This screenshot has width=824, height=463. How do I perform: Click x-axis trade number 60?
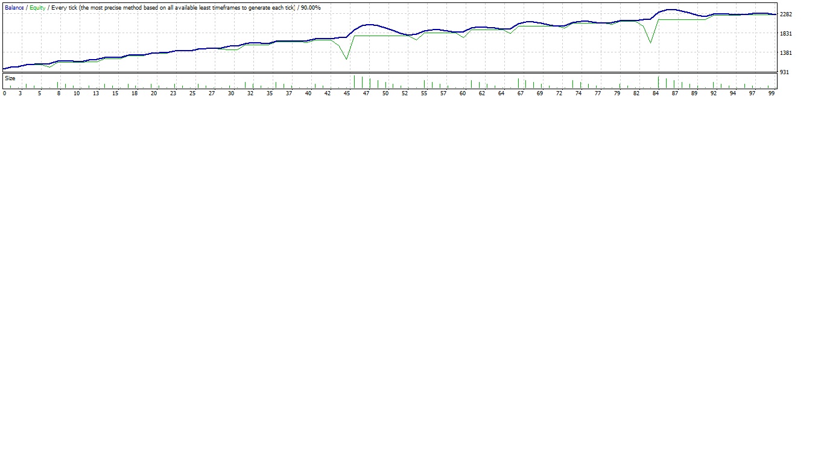point(463,93)
